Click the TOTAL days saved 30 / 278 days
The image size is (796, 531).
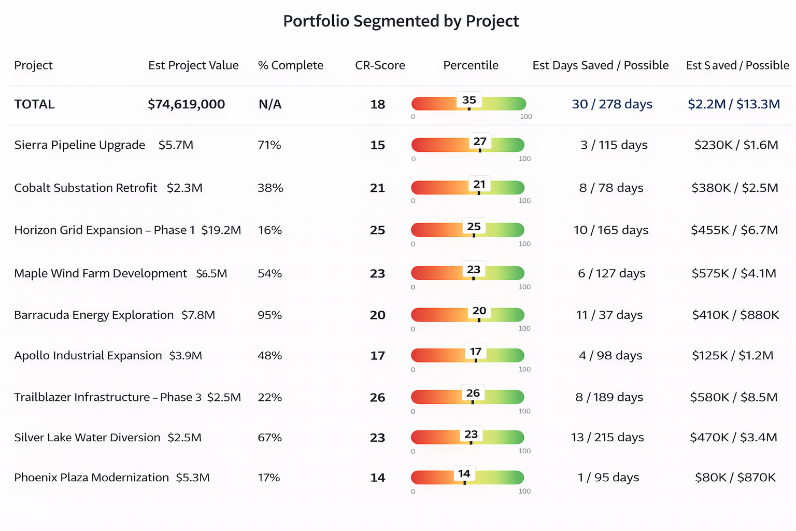pos(612,104)
